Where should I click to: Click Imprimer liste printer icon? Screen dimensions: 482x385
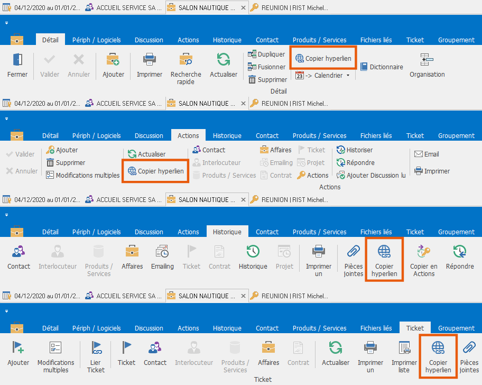click(404, 348)
